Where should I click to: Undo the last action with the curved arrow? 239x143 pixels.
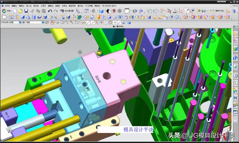[x=50, y=11]
